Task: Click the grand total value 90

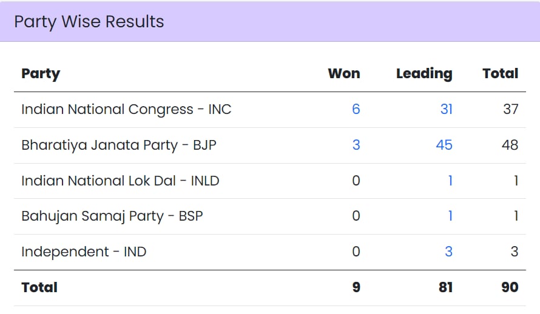Action: (510, 287)
